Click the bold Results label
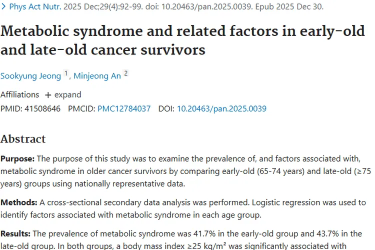 point(17,232)
